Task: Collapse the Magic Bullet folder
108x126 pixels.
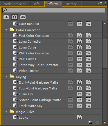Action: point(6,112)
